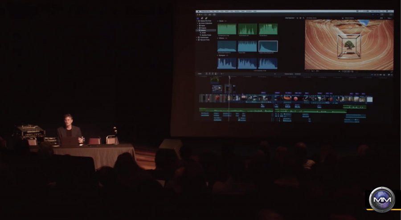Expand the Tips and Tricks event
401x220 pixels.
coord(197,40)
